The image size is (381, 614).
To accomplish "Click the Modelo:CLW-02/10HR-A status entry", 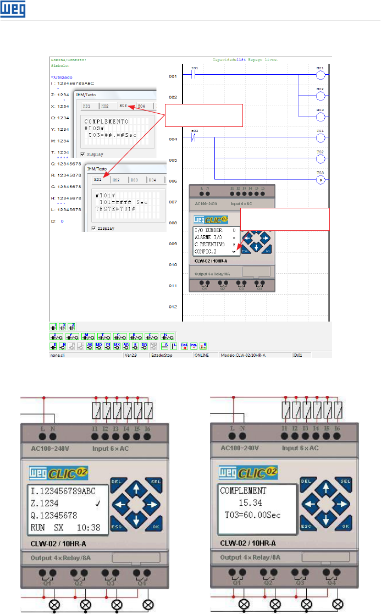I will pos(243,355).
